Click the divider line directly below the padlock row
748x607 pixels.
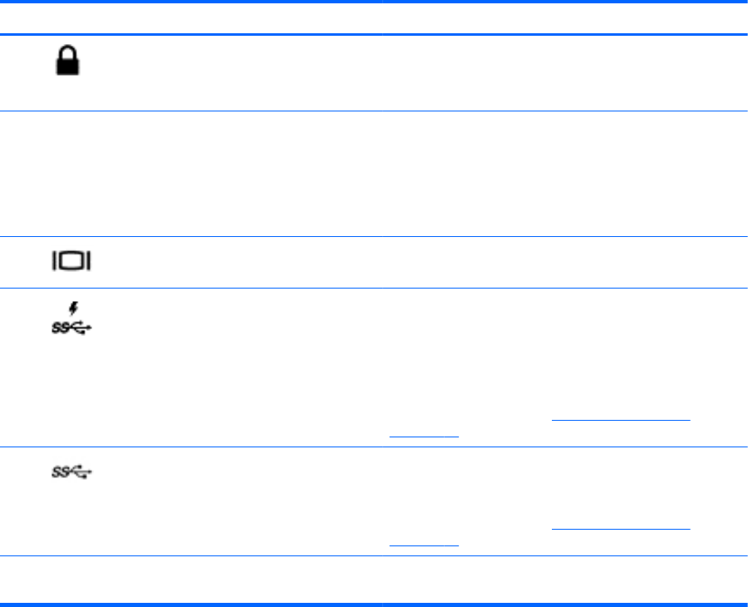point(374,111)
